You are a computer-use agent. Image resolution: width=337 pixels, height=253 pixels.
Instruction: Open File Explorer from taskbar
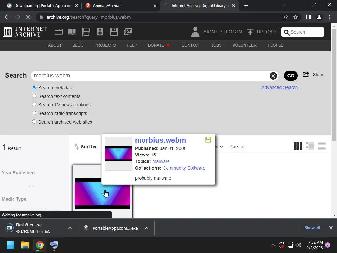coord(25,245)
